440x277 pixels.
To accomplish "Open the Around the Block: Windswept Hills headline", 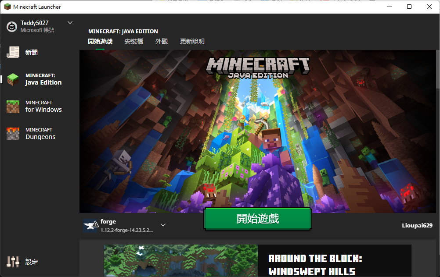I will coord(315,265).
